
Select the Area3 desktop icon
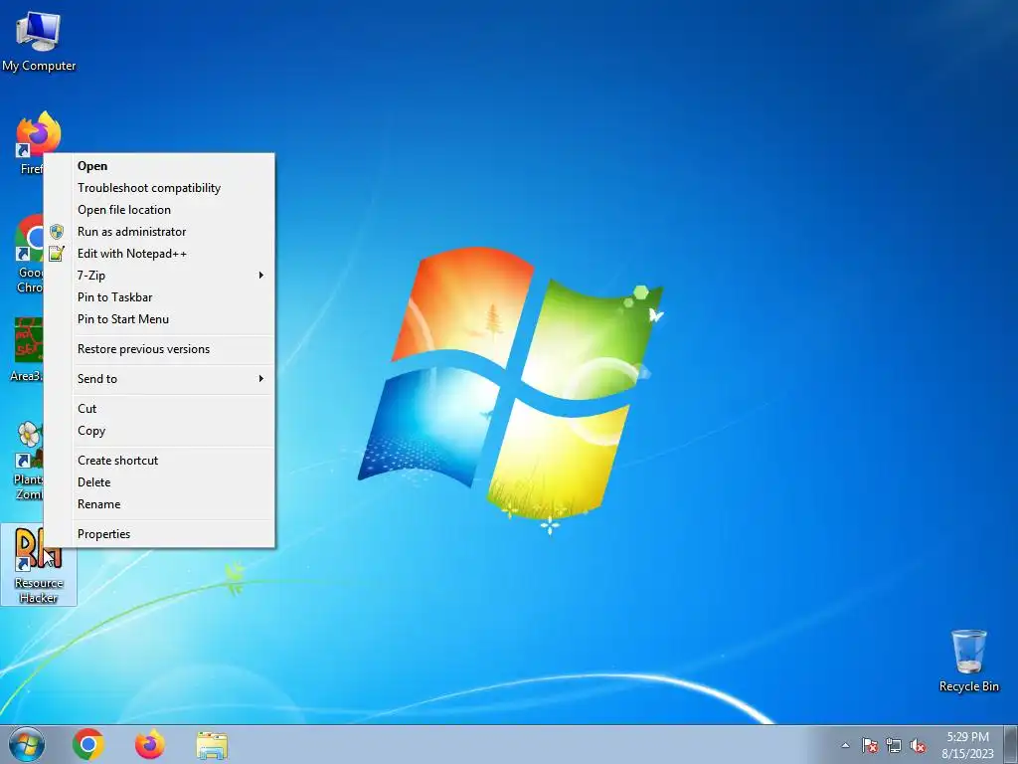coord(26,348)
